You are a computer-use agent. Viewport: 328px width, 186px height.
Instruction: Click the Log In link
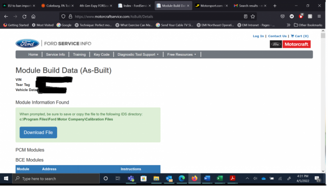pos(258,36)
